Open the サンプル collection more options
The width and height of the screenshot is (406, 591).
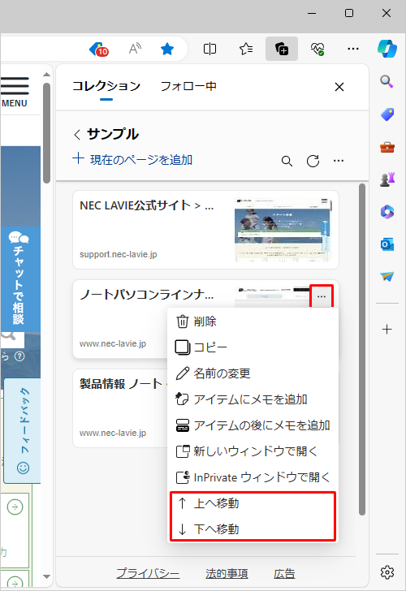[x=339, y=161]
